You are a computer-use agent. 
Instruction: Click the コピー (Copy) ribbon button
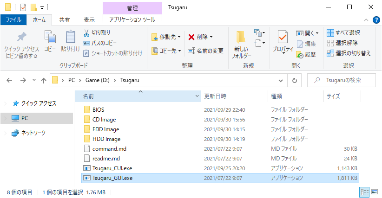tap(50, 41)
